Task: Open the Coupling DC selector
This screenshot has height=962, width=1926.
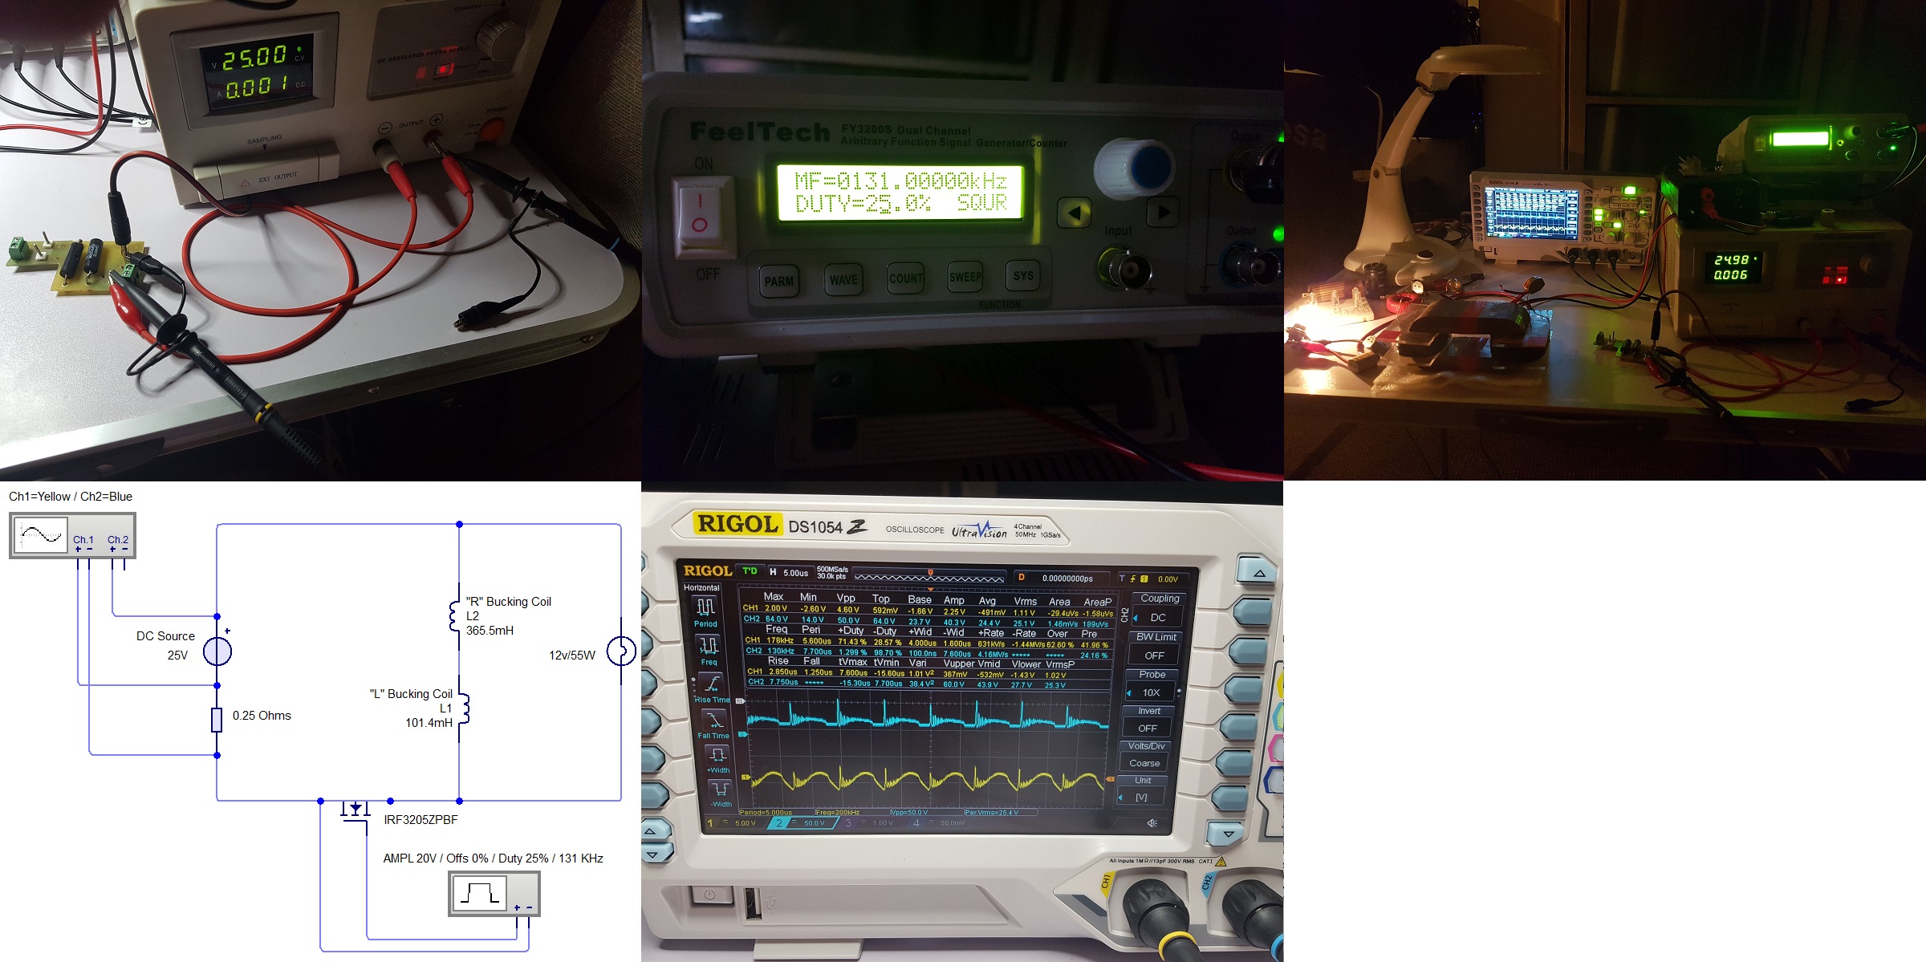Action: [1159, 609]
